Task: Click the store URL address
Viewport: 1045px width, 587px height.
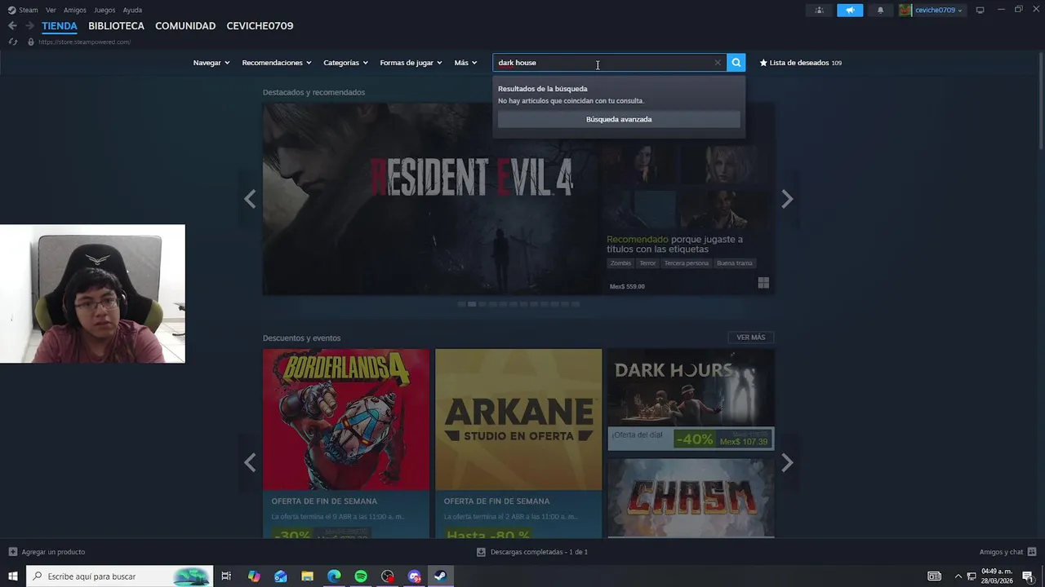Action: (x=84, y=42)
